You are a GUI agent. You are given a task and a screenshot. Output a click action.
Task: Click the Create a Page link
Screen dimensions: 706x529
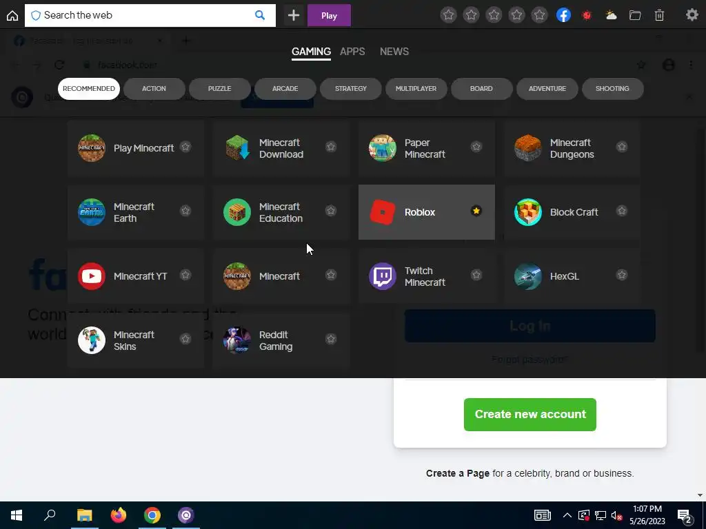458,473
